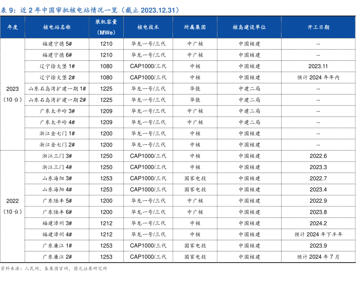Click '中建二局' in 太平岭 4# row
Image resolution: width=358 pixels, height=282 pixels.
pos(249,122)
